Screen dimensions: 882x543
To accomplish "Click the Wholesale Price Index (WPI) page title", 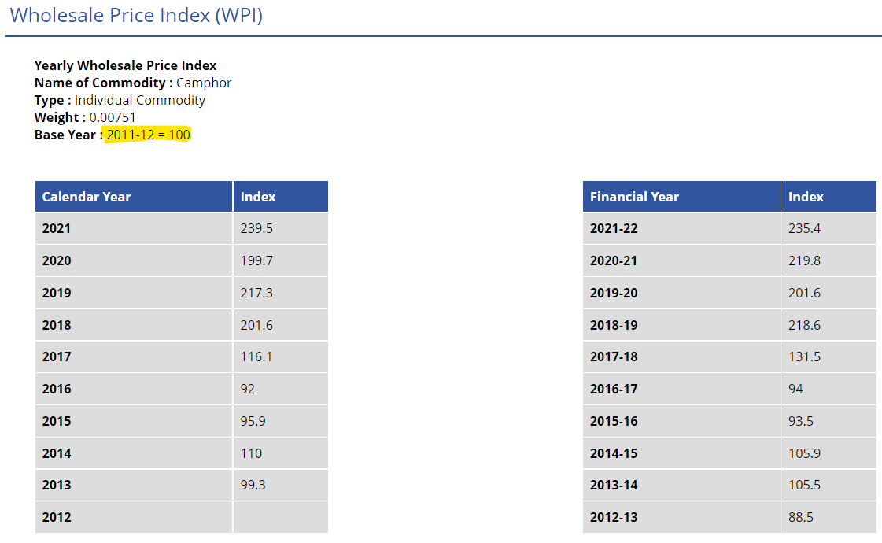I will pyautogui.click(x=134, y=15).
